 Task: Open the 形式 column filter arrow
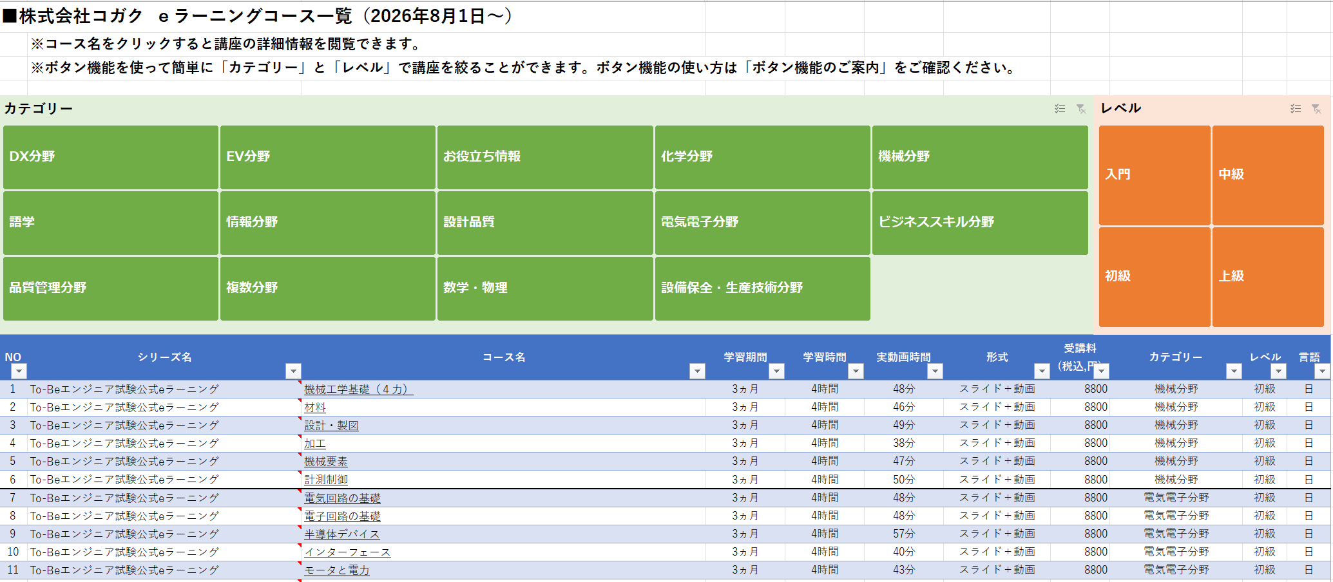tap(1042, 371)
